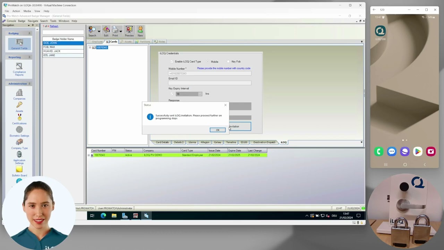Viewport: 444px width, 250px height.
Task: Select the Key Fob radio button
Action: click(228, 61)
